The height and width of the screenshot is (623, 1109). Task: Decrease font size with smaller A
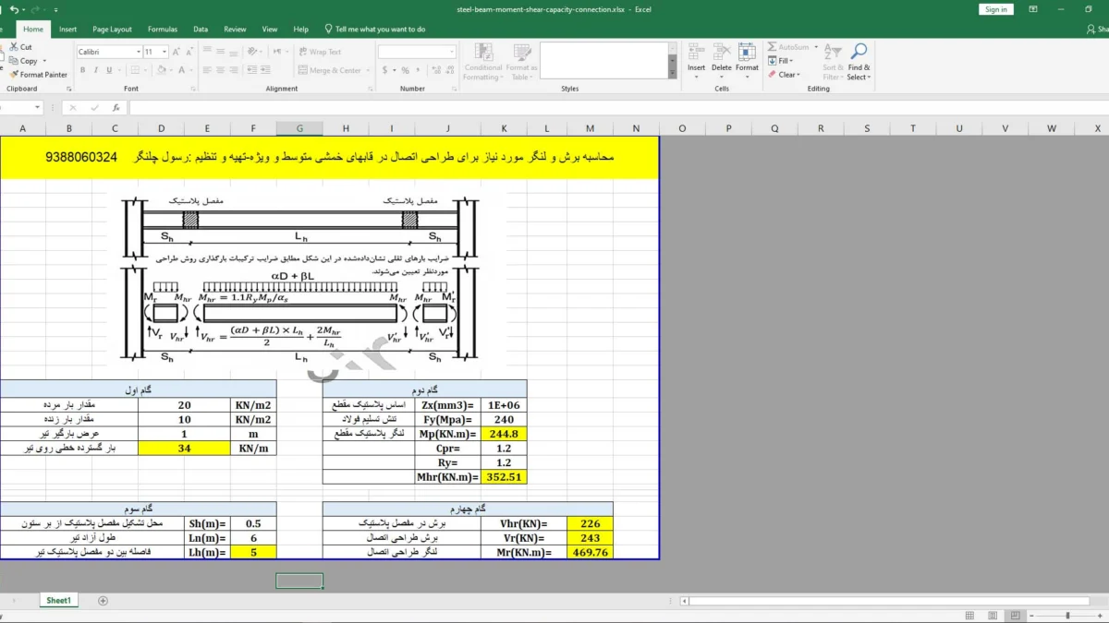pos(191,52)
